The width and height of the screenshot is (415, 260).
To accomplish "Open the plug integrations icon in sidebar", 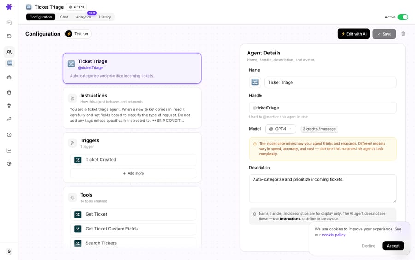I will click(x=9, y=106).
